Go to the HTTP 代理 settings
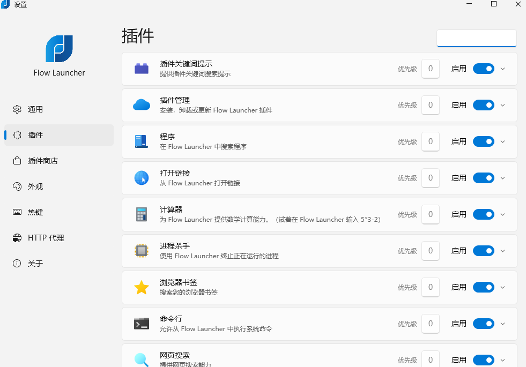 point(59,237)
